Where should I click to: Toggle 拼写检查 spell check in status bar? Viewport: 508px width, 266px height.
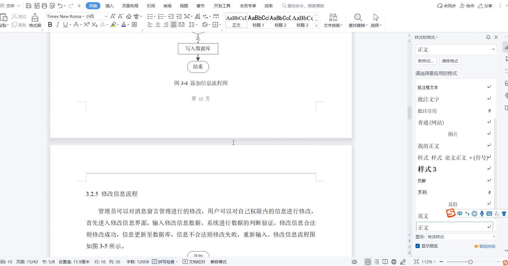point(163,262)
